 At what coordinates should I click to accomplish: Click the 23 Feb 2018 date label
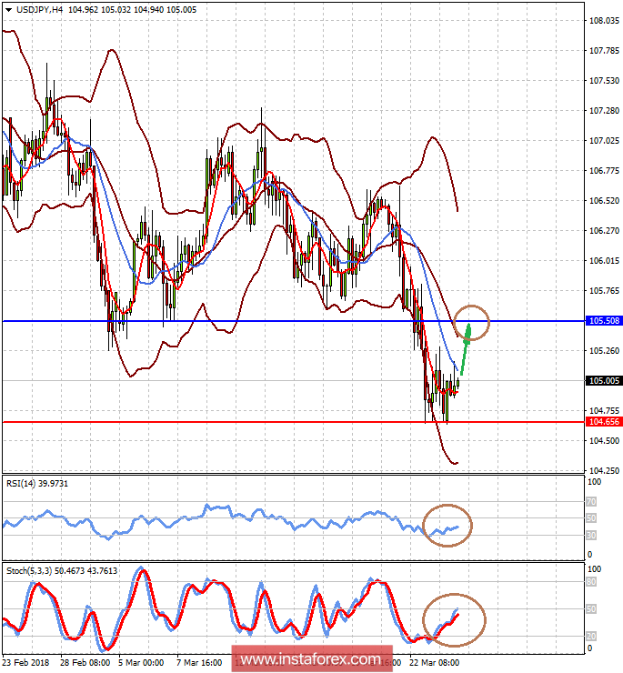(x=25, y=663)
